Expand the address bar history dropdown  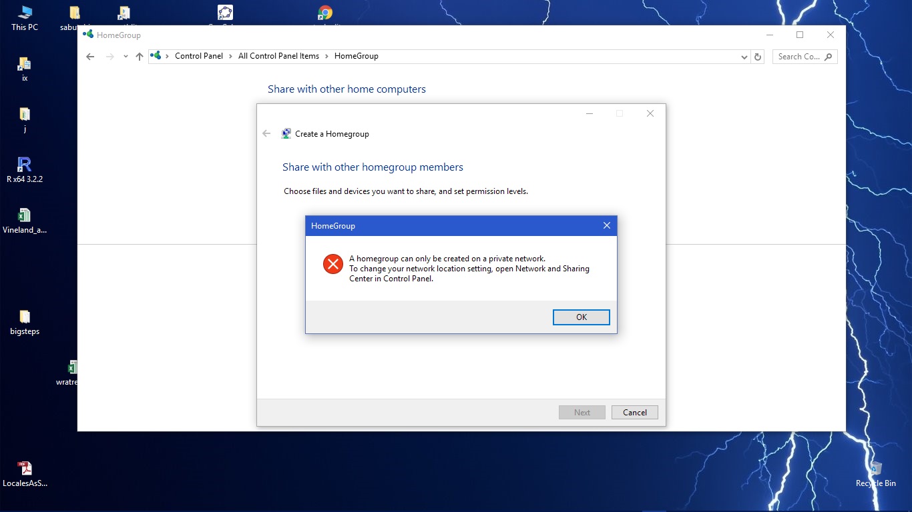pyautogui.click(x=744, y=57)
